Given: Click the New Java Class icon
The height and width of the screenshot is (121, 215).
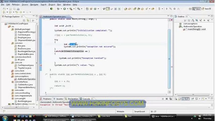Looking at the screenshot, I should point(95,9).
